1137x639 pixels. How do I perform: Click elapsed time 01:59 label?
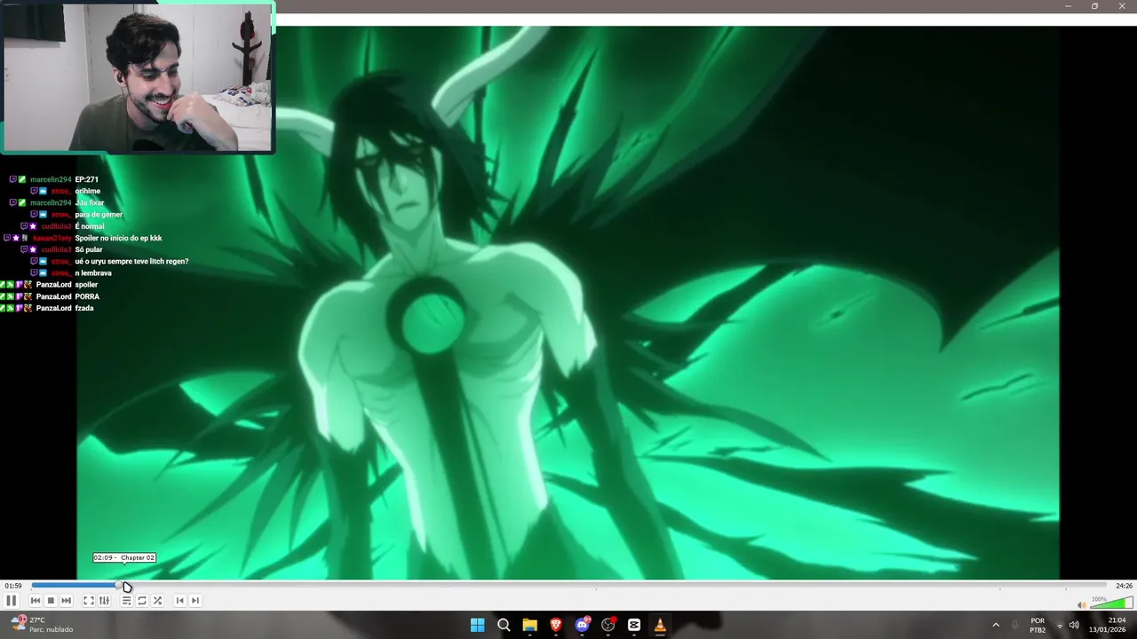coord(13,586)
